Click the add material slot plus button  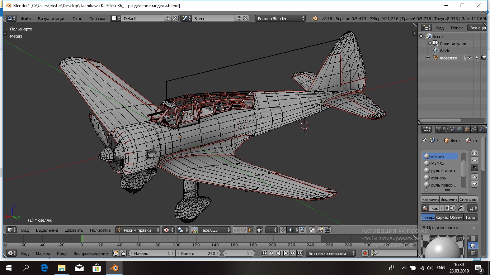click(x=475, y=153)
